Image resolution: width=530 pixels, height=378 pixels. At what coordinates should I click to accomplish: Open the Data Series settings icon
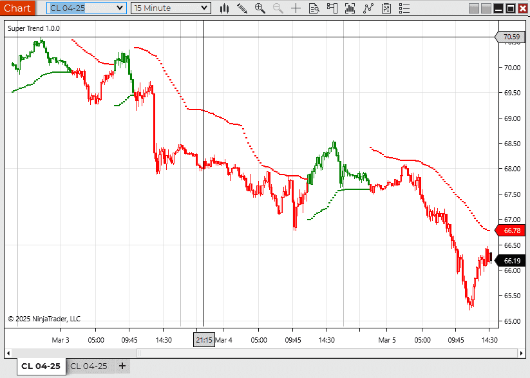coord(350,8)
